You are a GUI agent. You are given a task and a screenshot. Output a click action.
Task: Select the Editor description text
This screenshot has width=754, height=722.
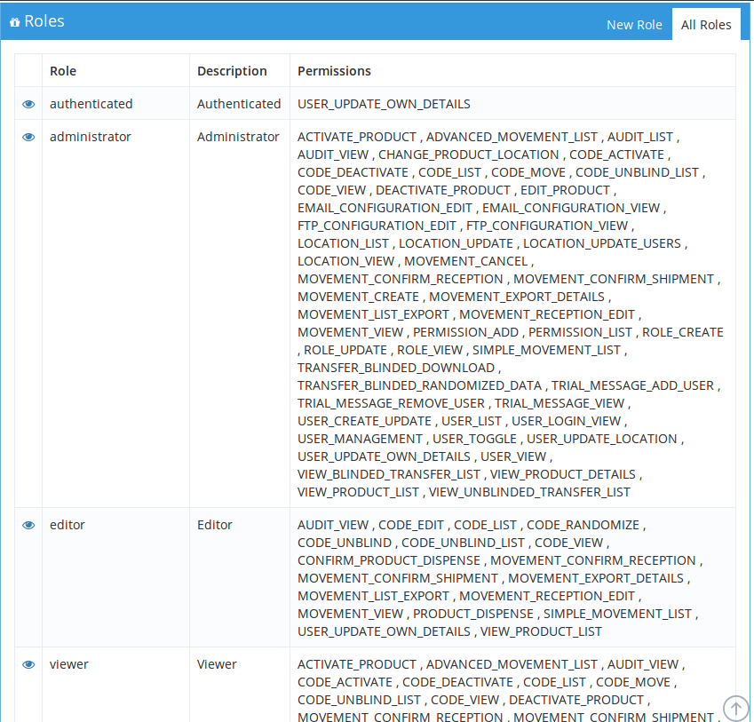(215, 525)
